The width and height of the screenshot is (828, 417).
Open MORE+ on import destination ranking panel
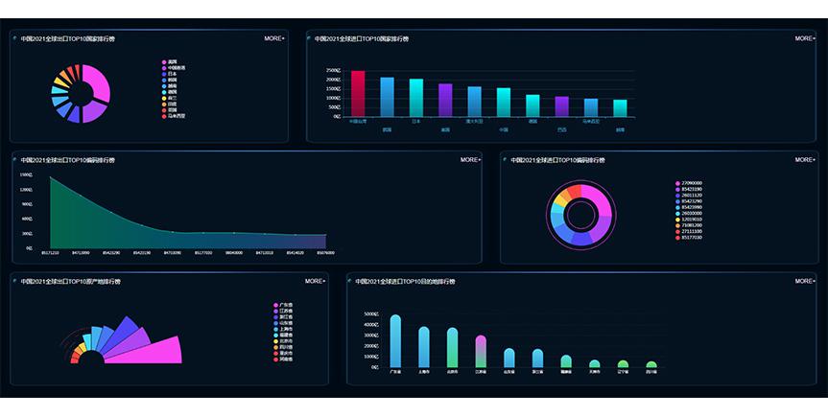click(x=805, y=281)
